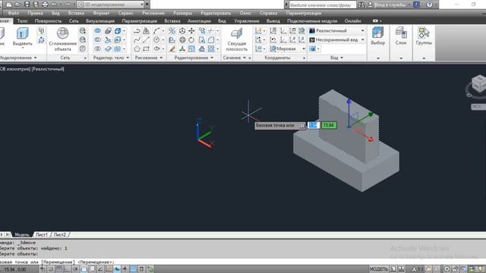This screenshot has height=273, width=486.
Task: Expand the Вид panel title
Action: tap(336, 58)
